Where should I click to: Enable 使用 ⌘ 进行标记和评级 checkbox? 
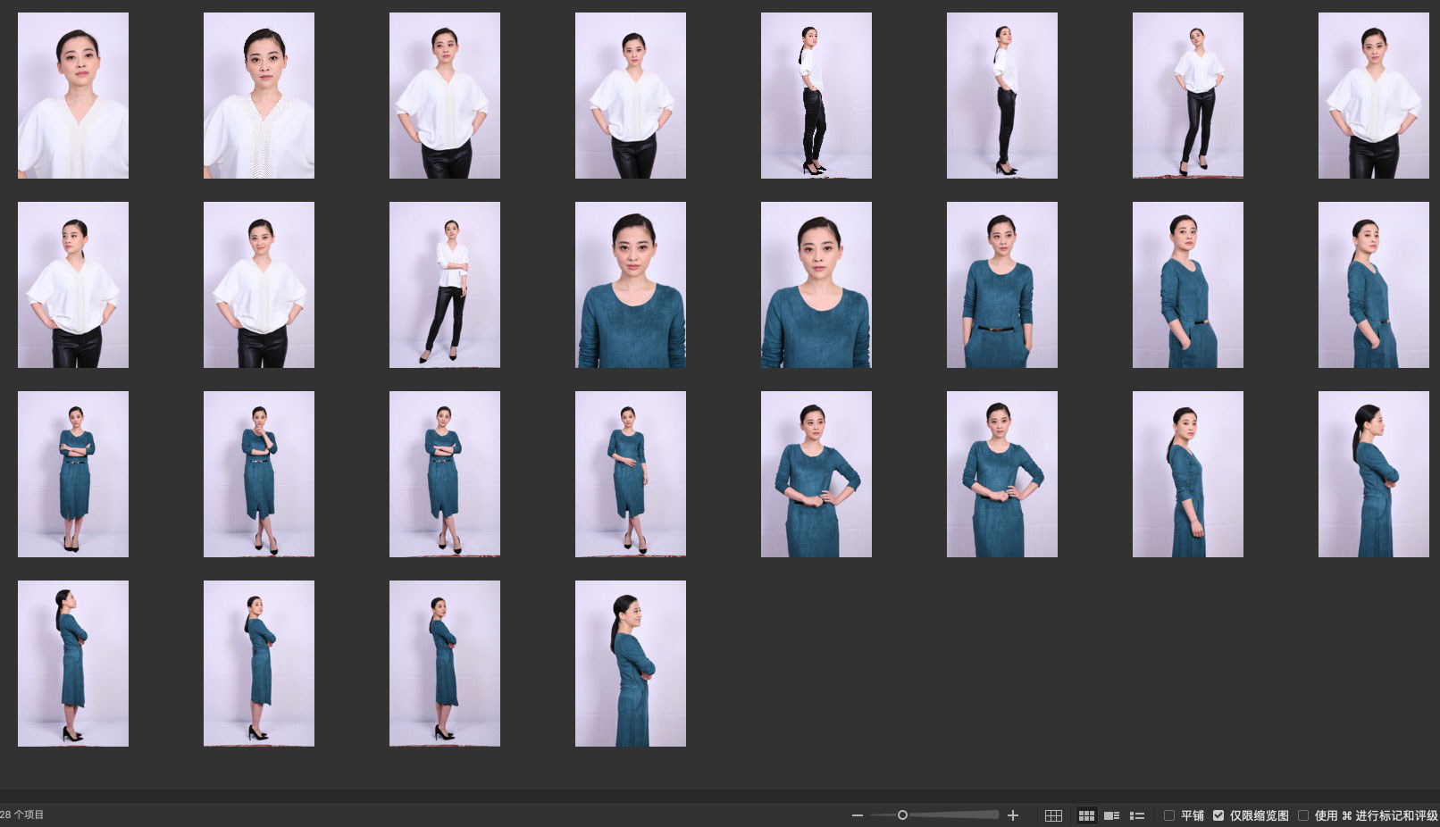(x=1303, y=815)
